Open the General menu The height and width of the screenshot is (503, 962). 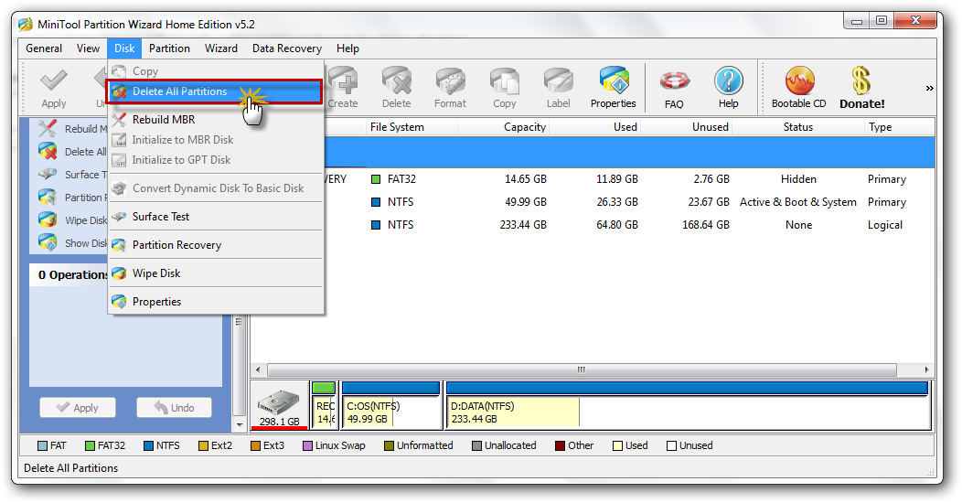44,48
